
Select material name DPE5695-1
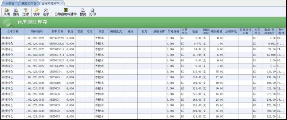coord(57,77)
